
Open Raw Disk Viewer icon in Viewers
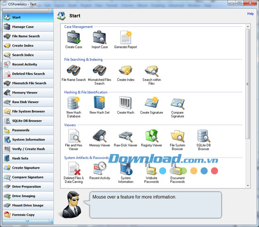(x=126, y=136)
